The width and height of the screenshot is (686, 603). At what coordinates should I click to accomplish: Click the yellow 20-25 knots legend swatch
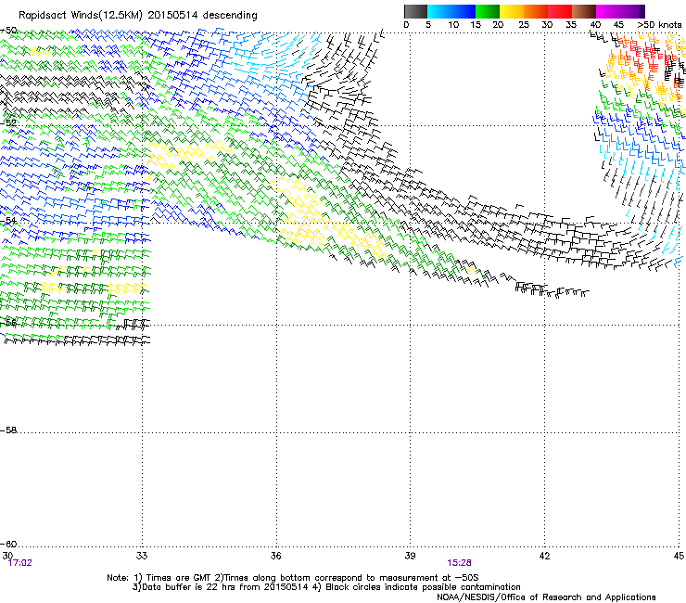click(512, 11)
